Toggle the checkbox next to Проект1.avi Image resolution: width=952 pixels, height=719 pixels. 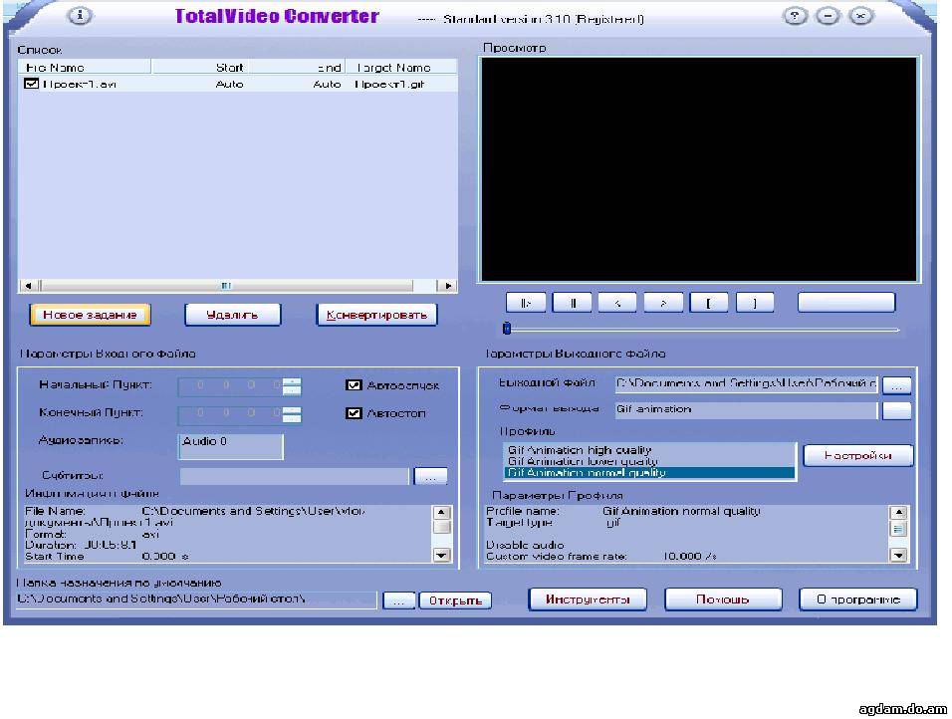tap(31, 84)
